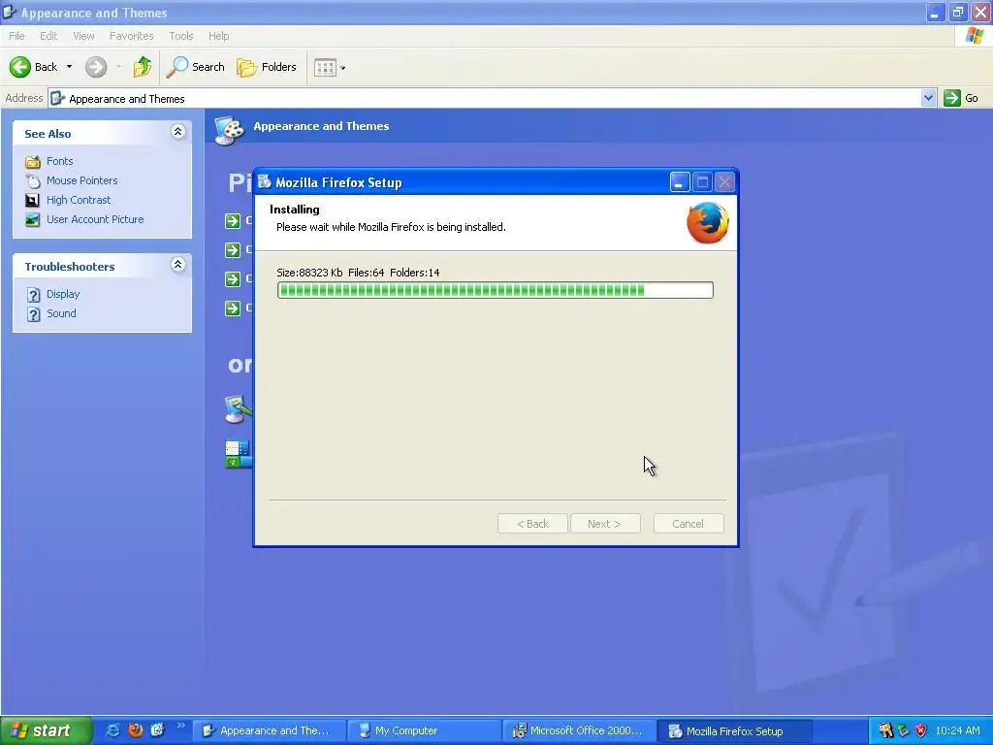Open the Mouse Pointers link
Screen dimensions: 993x745
81,180
